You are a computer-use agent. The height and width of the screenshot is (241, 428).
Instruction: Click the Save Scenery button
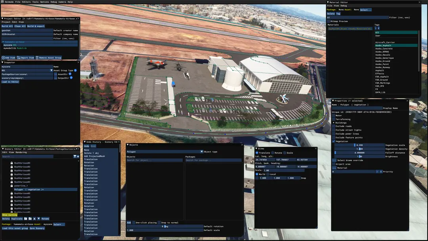pyautogui.click(x=37, y=228)
